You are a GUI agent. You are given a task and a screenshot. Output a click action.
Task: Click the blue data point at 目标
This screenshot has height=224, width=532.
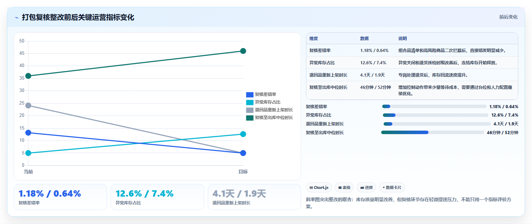point(243,153)
